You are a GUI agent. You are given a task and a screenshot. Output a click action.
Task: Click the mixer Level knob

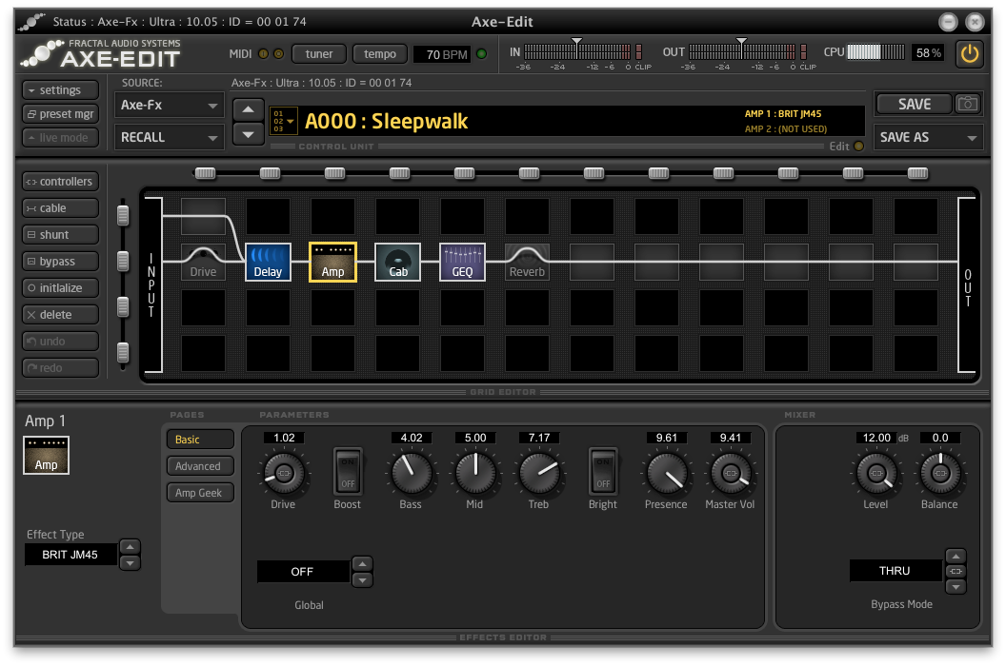875,474
